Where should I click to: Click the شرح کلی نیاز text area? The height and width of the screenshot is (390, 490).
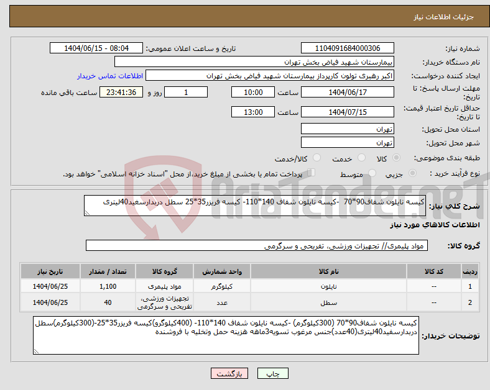click(255, 206)
